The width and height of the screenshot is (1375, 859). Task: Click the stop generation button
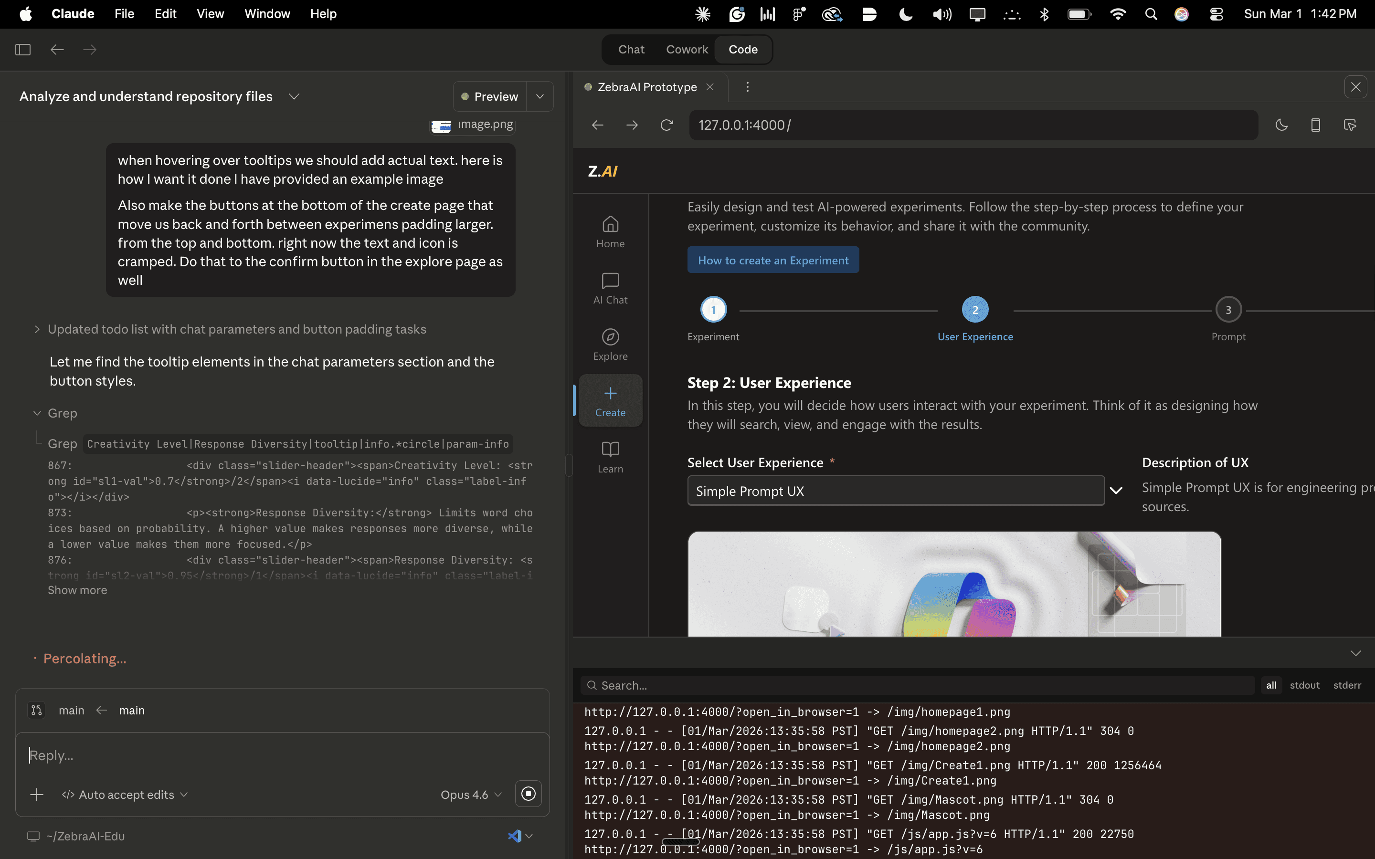point(528,794)
